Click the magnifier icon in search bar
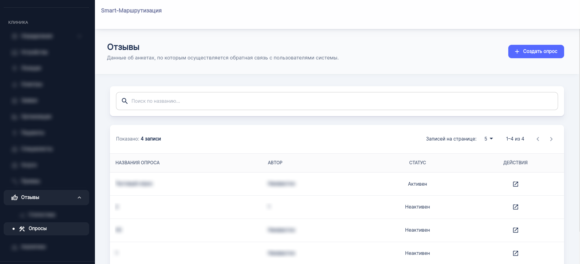The width and height of the screenshot is (580, 264). pos(125,101)
